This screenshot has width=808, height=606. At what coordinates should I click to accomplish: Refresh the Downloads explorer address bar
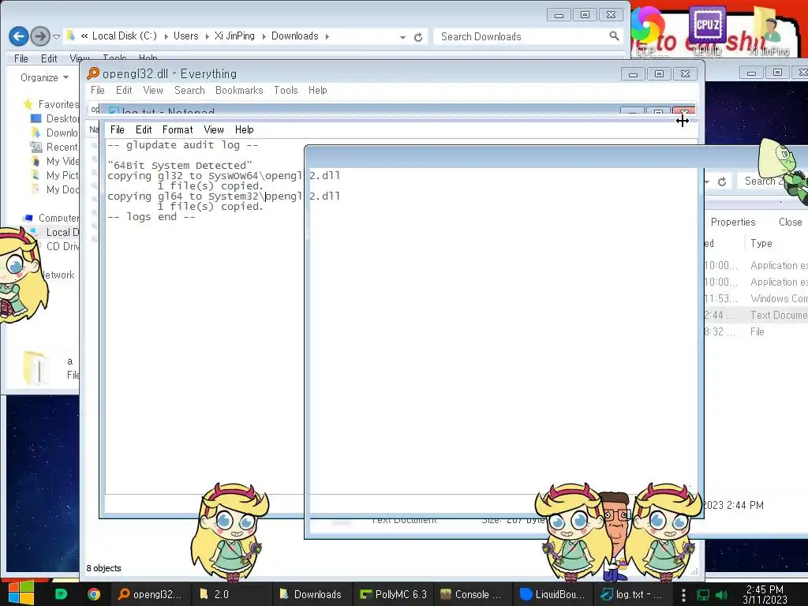point(418,37)
